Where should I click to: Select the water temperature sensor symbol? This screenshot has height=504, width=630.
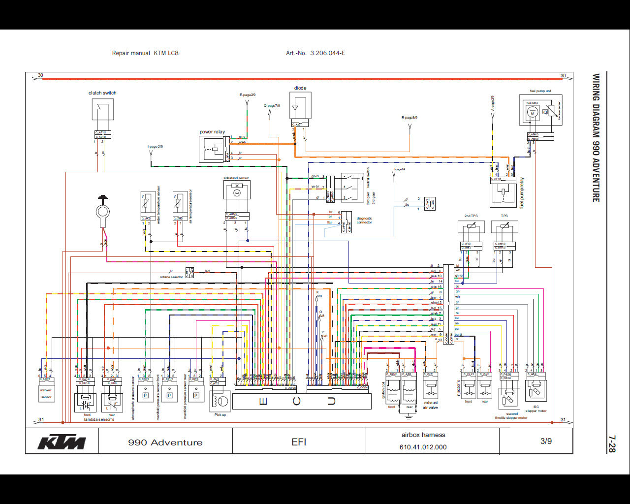tap(148, 203)
